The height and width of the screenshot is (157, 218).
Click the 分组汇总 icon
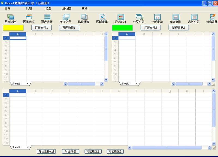[x=120, y=19]
